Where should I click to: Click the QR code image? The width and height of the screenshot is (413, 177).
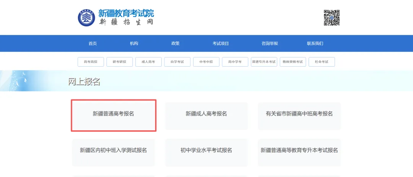point(332,18)
